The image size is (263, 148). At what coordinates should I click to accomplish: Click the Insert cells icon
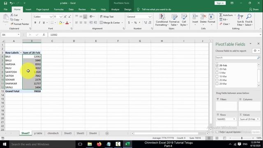[x=195, y=17]
